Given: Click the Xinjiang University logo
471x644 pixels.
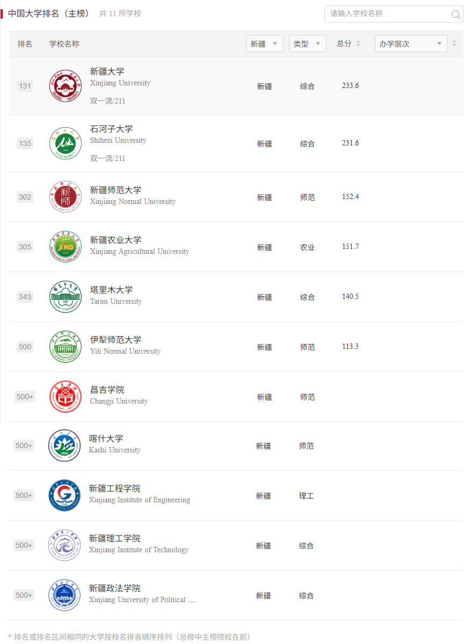Looking at the screenshot, I should [x=65, y=86].
